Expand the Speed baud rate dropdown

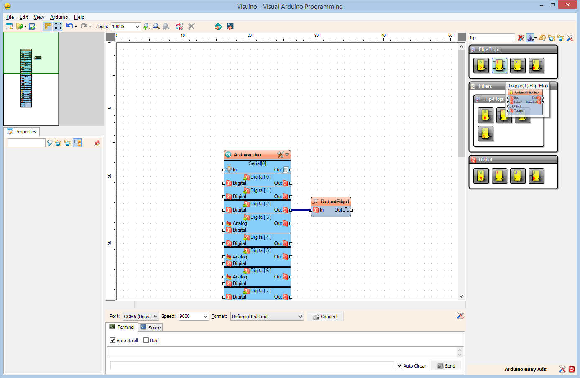pyautogui.click(x=205, y=317)
